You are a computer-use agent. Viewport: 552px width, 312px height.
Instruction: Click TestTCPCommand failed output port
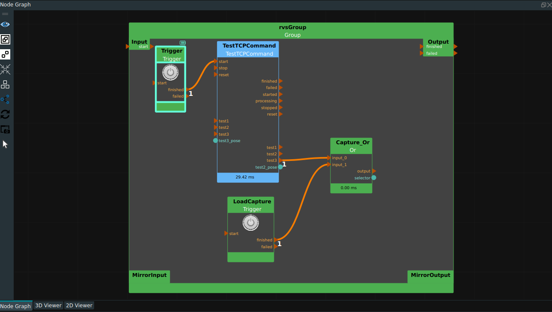tap(281, 88)
